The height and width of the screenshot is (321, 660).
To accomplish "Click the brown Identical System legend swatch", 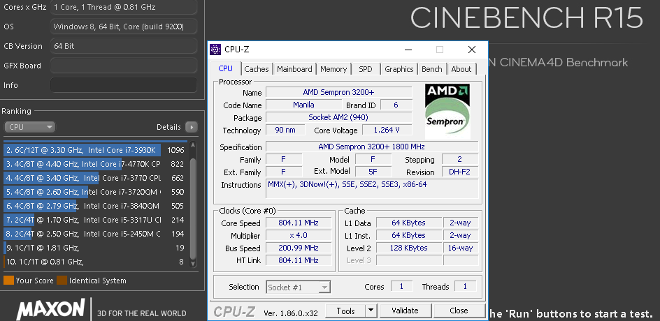I will click(62, 281).
